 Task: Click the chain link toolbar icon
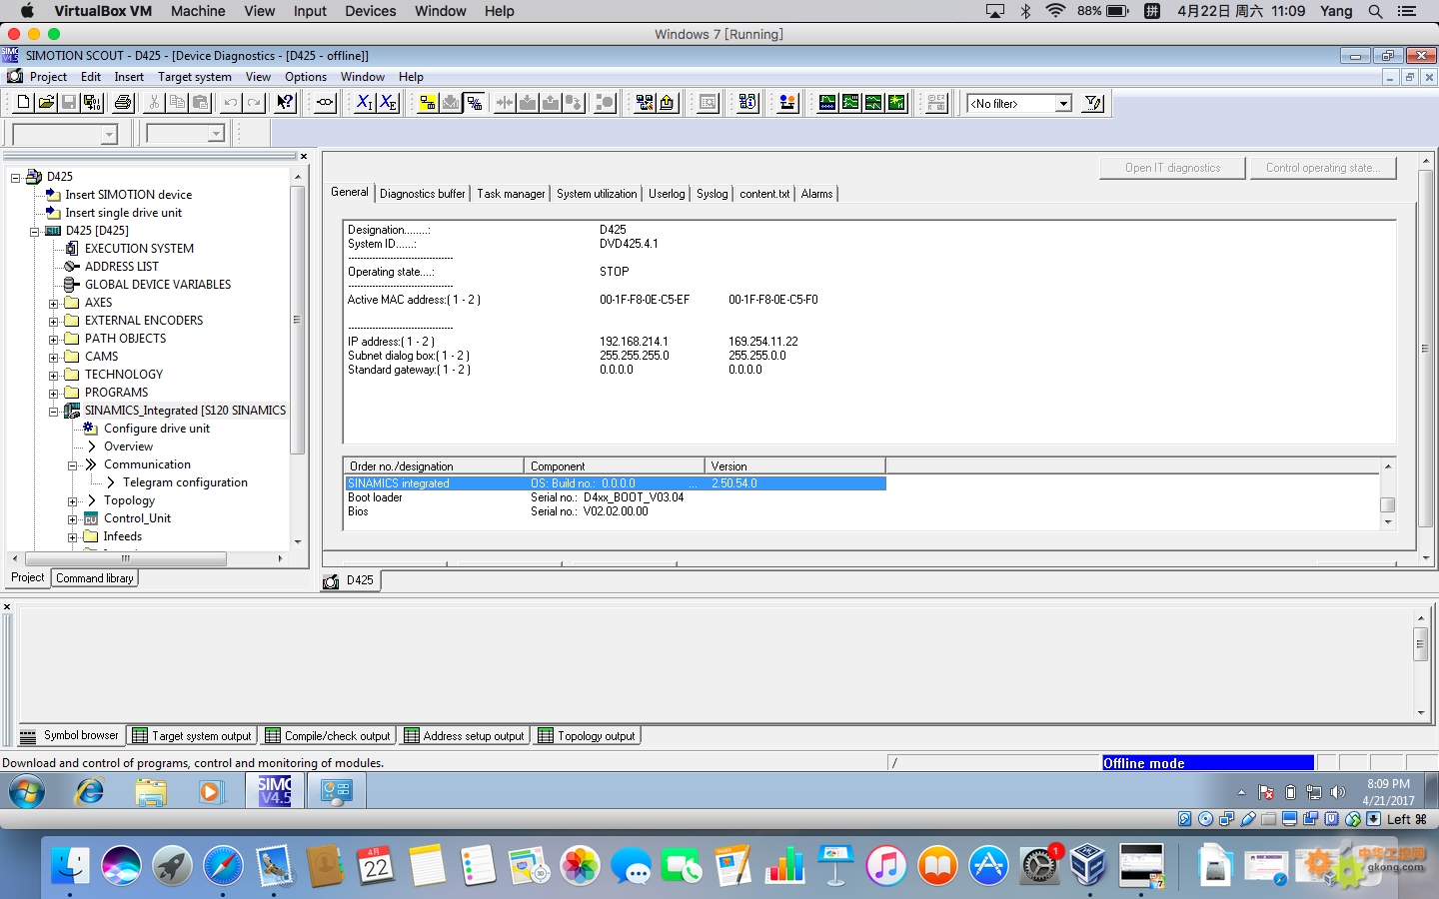pyautogui.click(x=325, y=102)
